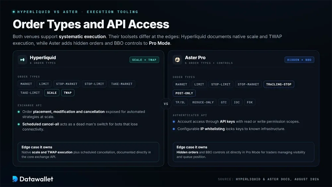Click Aster 'Edge case it owns' box

point(243,152)
